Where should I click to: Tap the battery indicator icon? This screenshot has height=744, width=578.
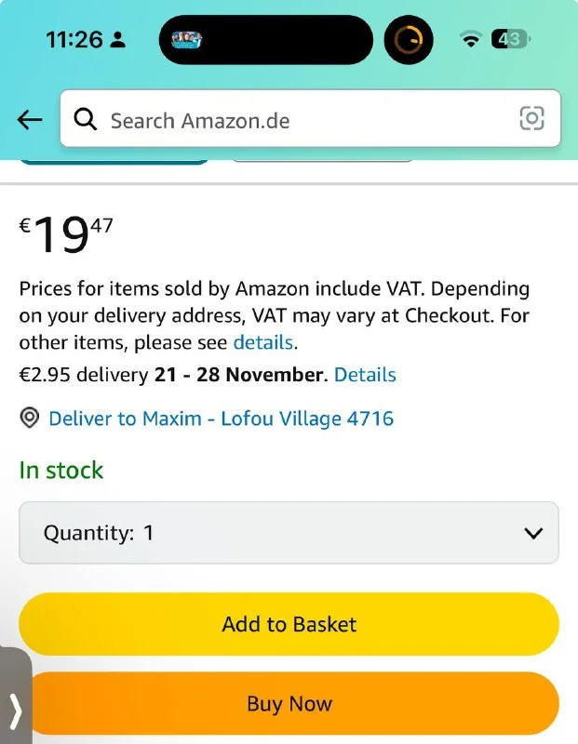point(511,39)
